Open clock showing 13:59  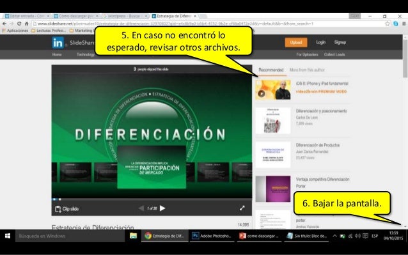coord(393,235)
